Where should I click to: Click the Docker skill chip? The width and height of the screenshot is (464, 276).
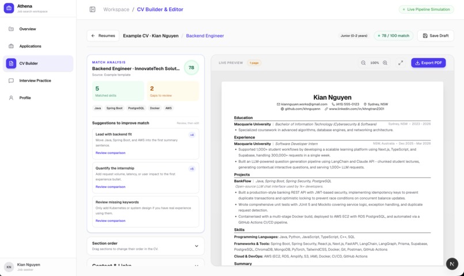[155, 108]
